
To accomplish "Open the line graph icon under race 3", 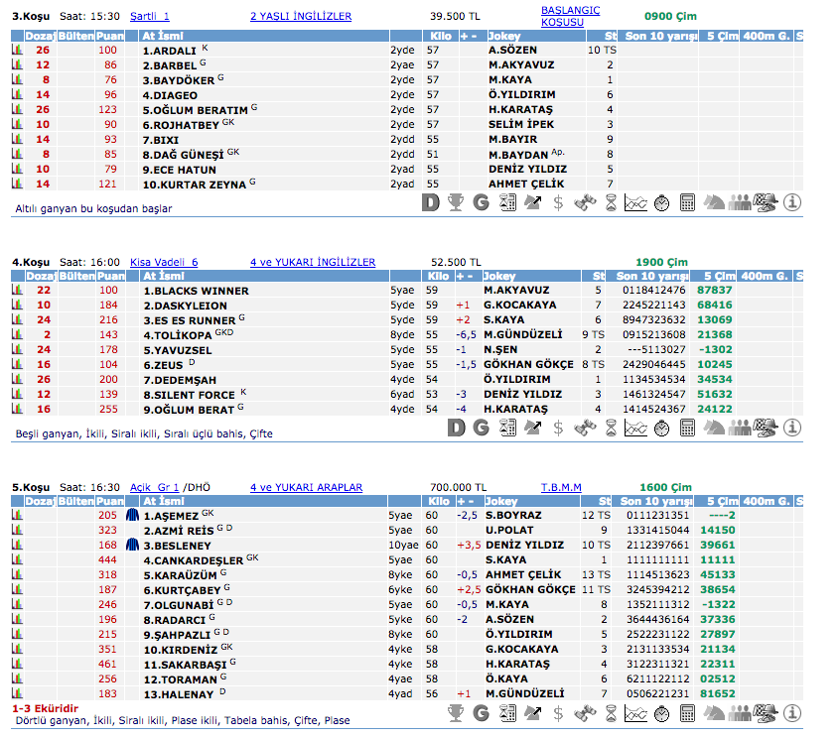I will pyautogui.click(x=636, y=202).
